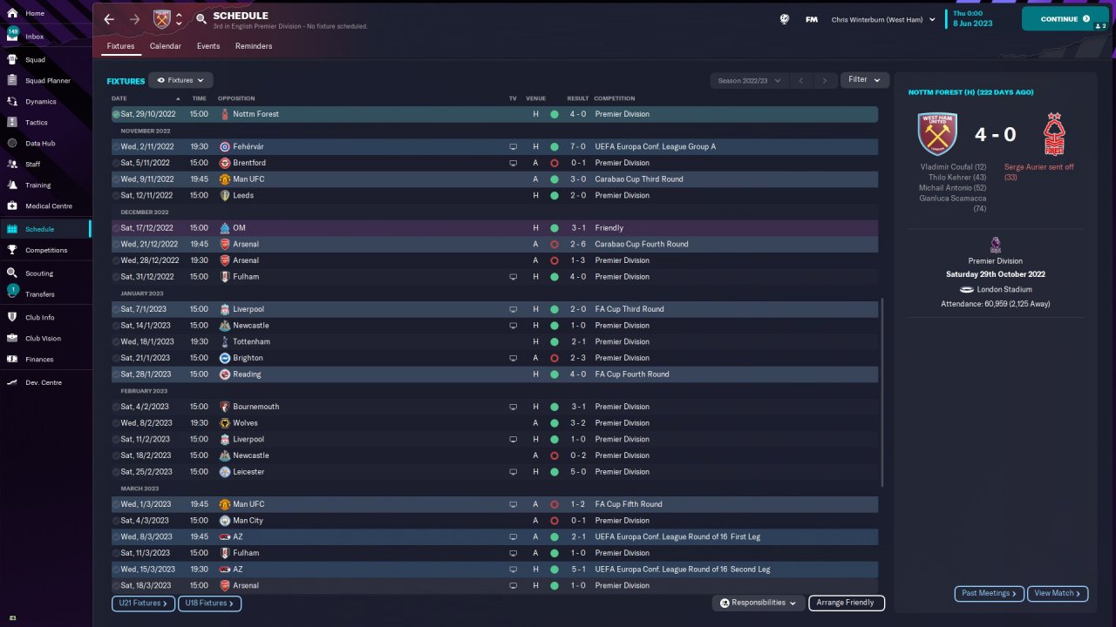Go to the next season with right chevron
1116x627 pixels.
point(825,80)
